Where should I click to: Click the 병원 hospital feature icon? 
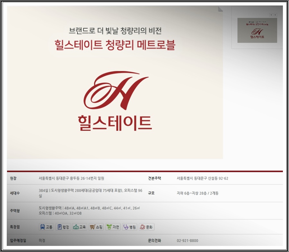point(130,227)
